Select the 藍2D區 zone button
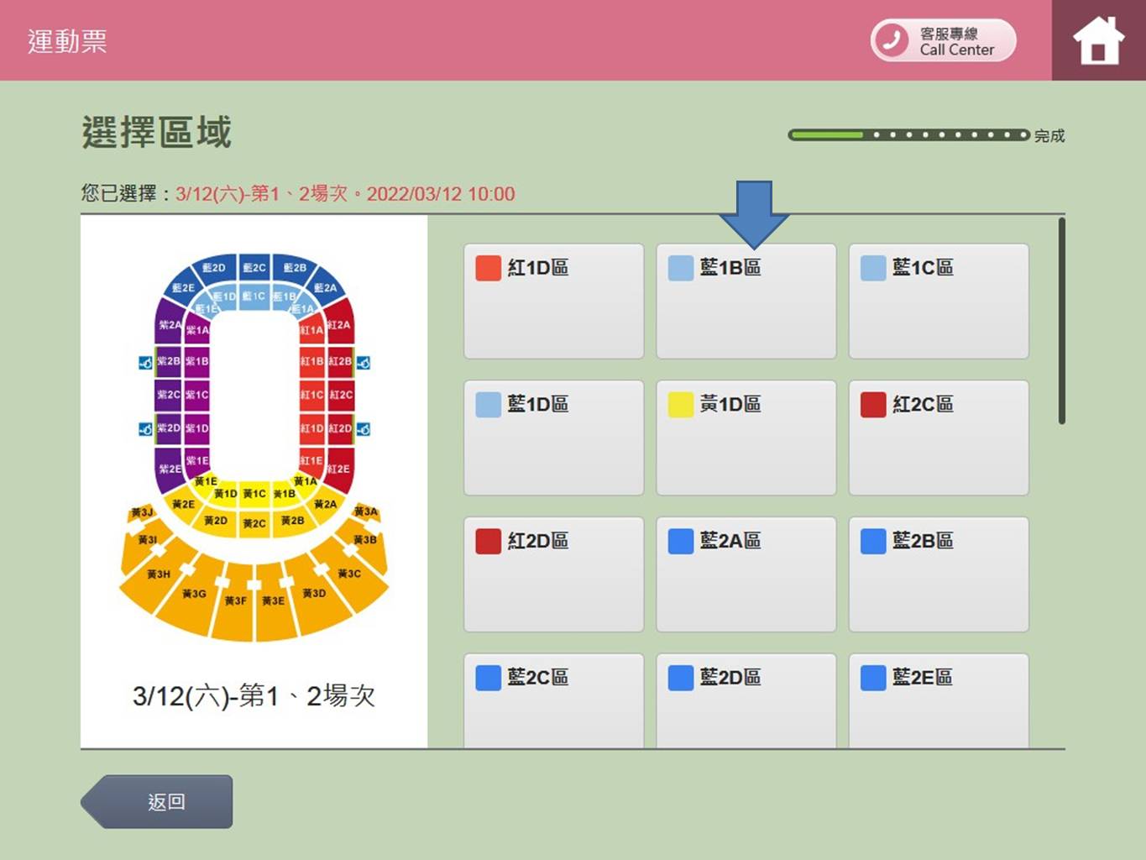The height and width of the screenshot is (860, 1146). point(746,699)
